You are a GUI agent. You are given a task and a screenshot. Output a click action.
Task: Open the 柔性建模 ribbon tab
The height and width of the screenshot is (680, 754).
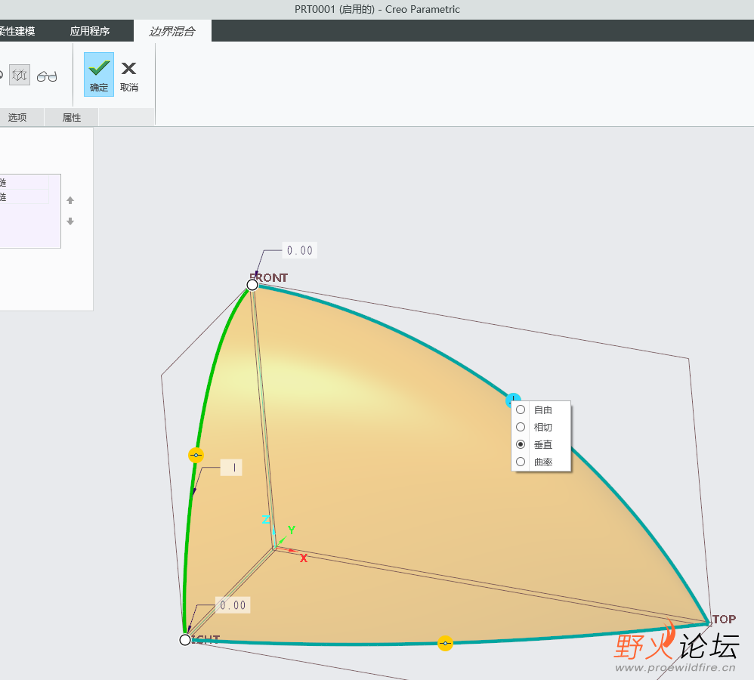coord(17,31)
